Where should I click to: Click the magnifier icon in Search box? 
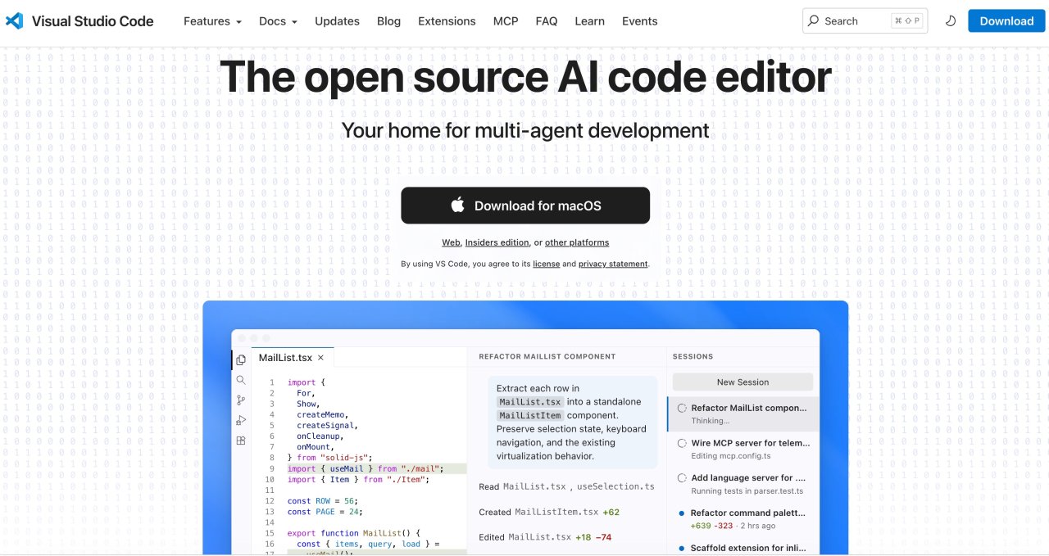(x=813, y=21)
